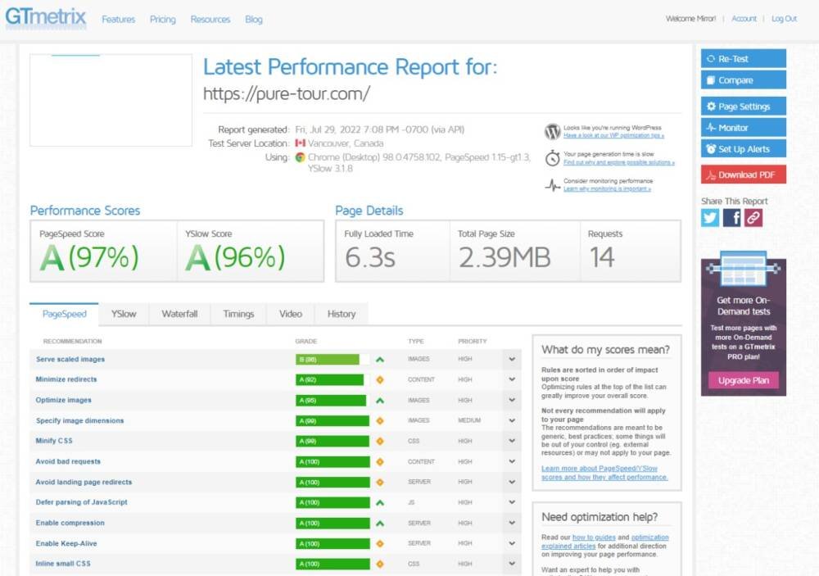The width and height of the screenshot is (819, 576).
Task: Expand the Optimize images recommendation chevron
Action: click(512, 401)
